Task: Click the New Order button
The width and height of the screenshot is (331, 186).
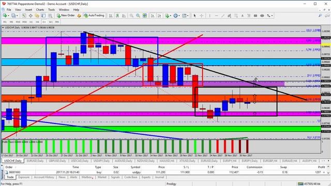Action: coord(66,16)
